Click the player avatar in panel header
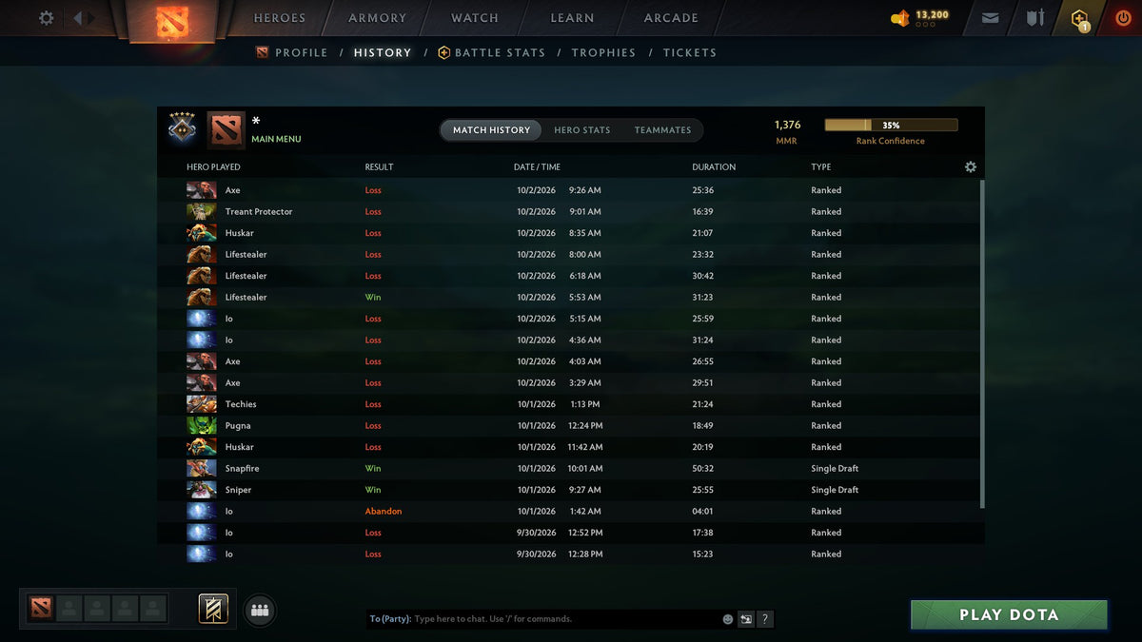This screenshot has height=642, width=1142. click(226, 130)
